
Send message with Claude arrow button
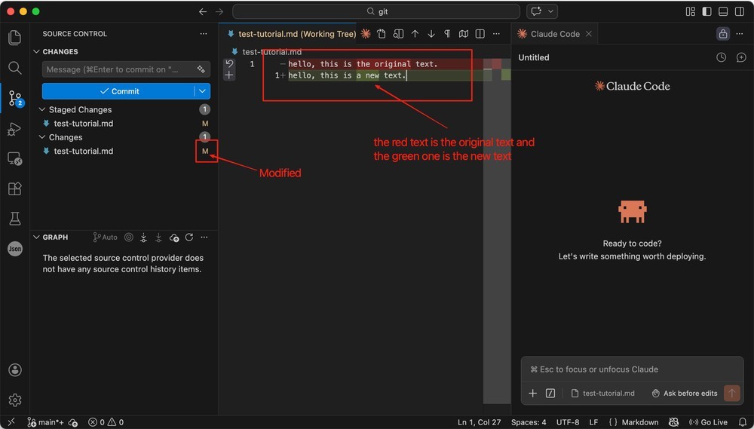731,393
